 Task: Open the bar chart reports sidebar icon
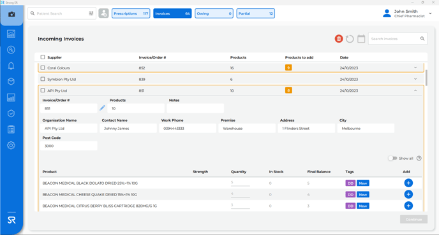click(x=11, y=97)
